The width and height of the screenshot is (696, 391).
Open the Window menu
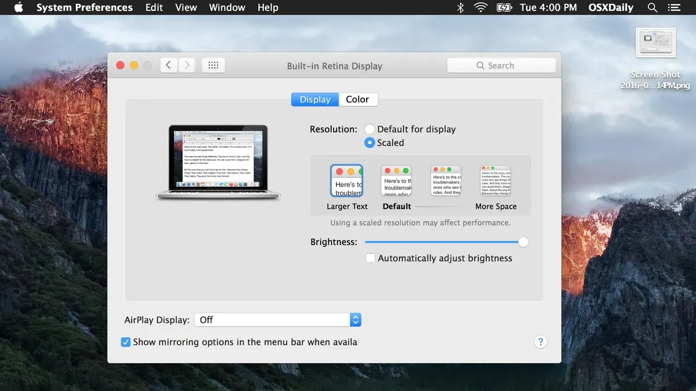pos(227,8)
